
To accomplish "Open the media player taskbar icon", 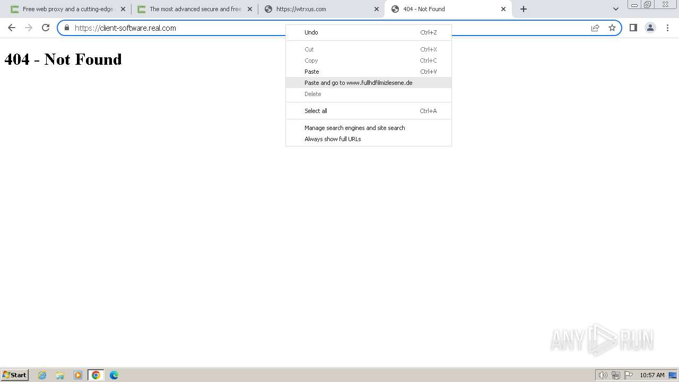I will tap(78, 375).
